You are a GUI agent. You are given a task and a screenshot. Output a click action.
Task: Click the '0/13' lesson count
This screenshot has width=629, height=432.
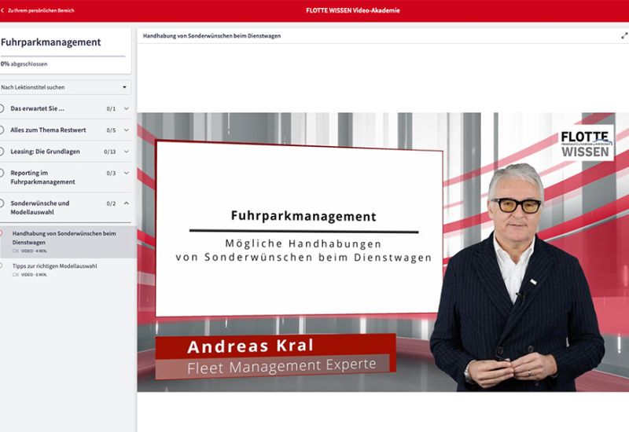[x=110, y=152]
